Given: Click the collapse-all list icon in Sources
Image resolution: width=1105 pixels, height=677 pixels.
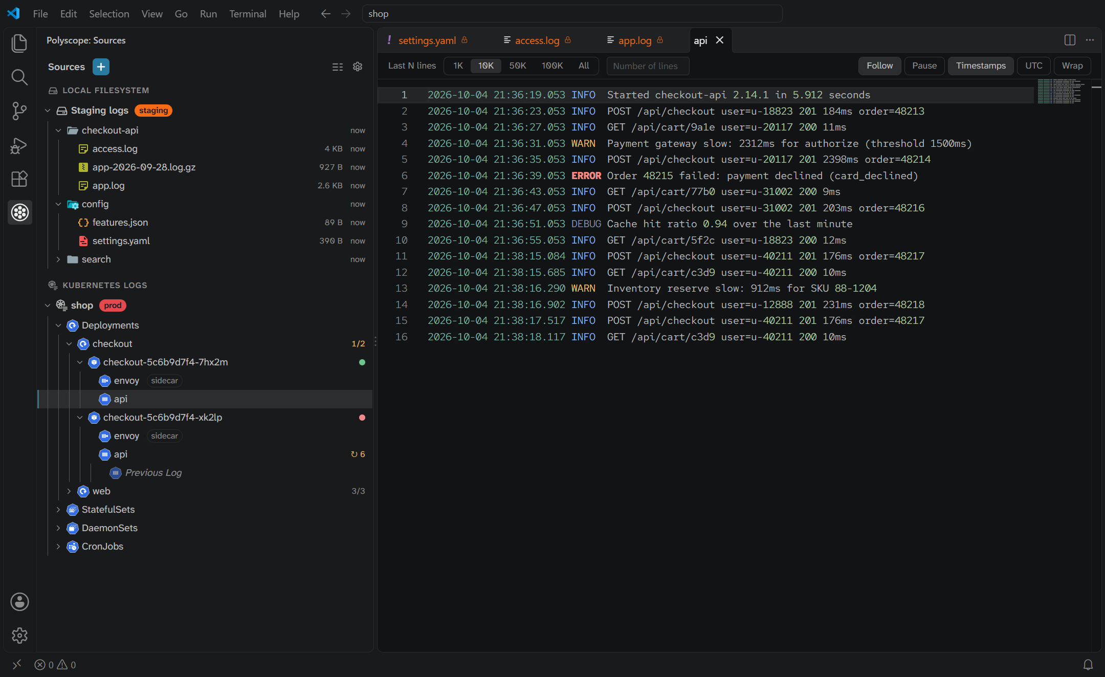Looking at the screenshot, I should pos(338,67).
